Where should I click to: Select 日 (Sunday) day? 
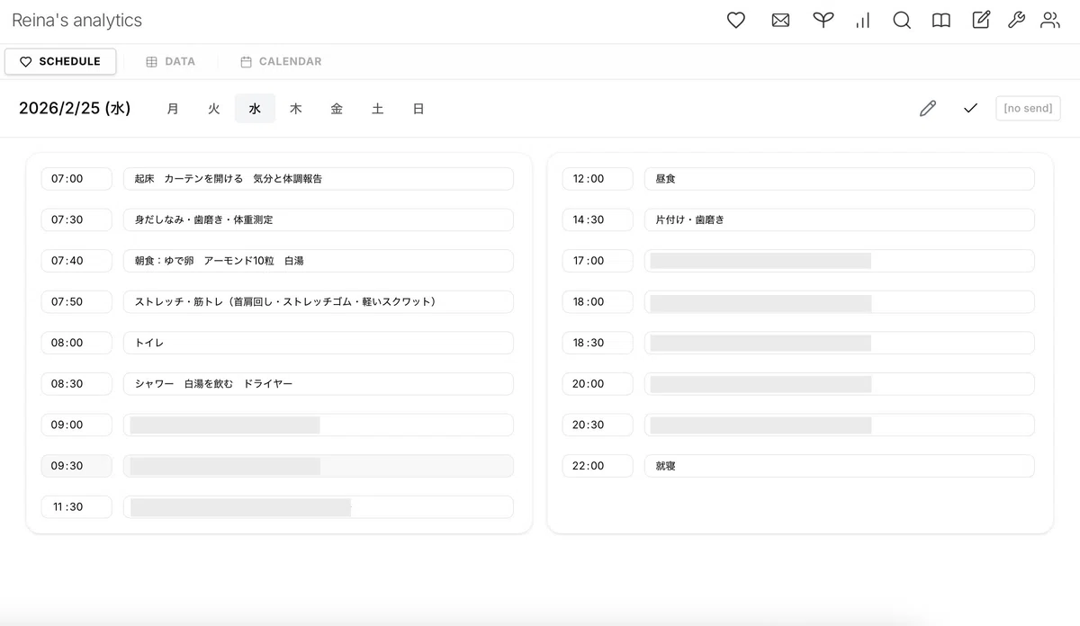tap(418, 109)
